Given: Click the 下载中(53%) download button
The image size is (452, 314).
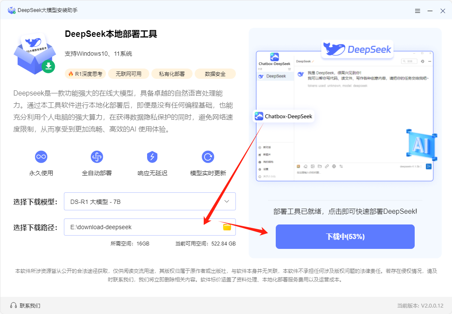Looking at the screenshot, I should pos(345,236).
